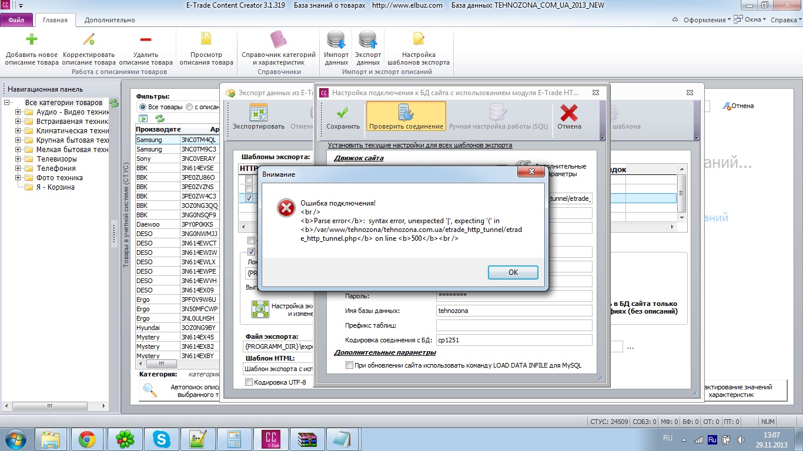803x451 pixels.
Task: Open Настройка шаблонов экспорта ribbon icon
Action: [x=419, y=39]
